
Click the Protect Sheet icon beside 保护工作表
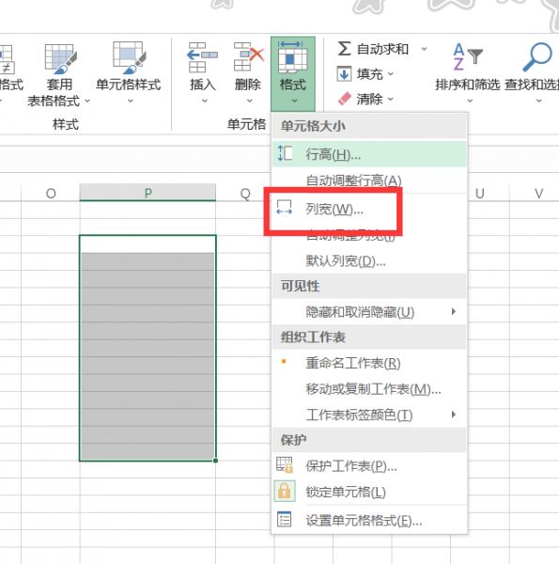tap(285, 464)
